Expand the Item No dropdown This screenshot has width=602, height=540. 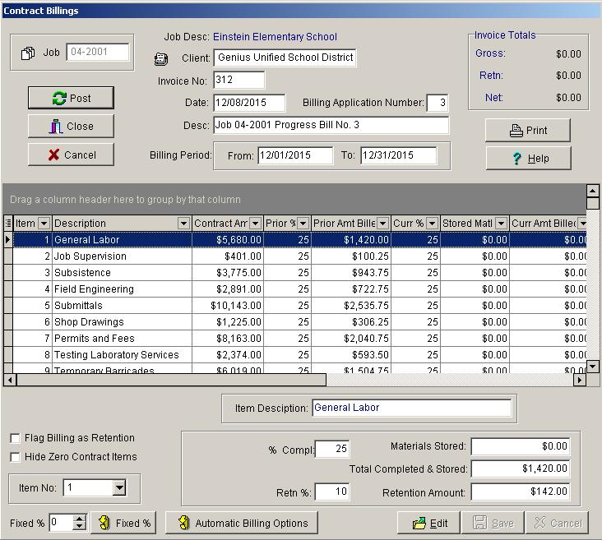(x=120, y=487)
